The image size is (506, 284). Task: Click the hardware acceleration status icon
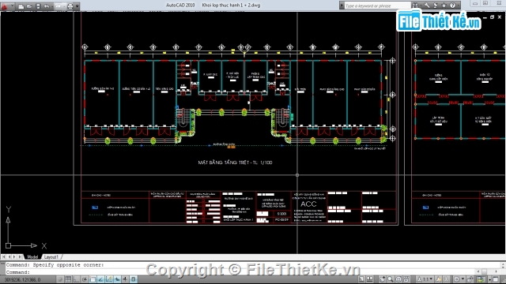pos(481,279)
